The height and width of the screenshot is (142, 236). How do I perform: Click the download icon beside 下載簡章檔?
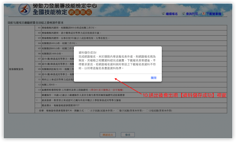pos(204,14)
